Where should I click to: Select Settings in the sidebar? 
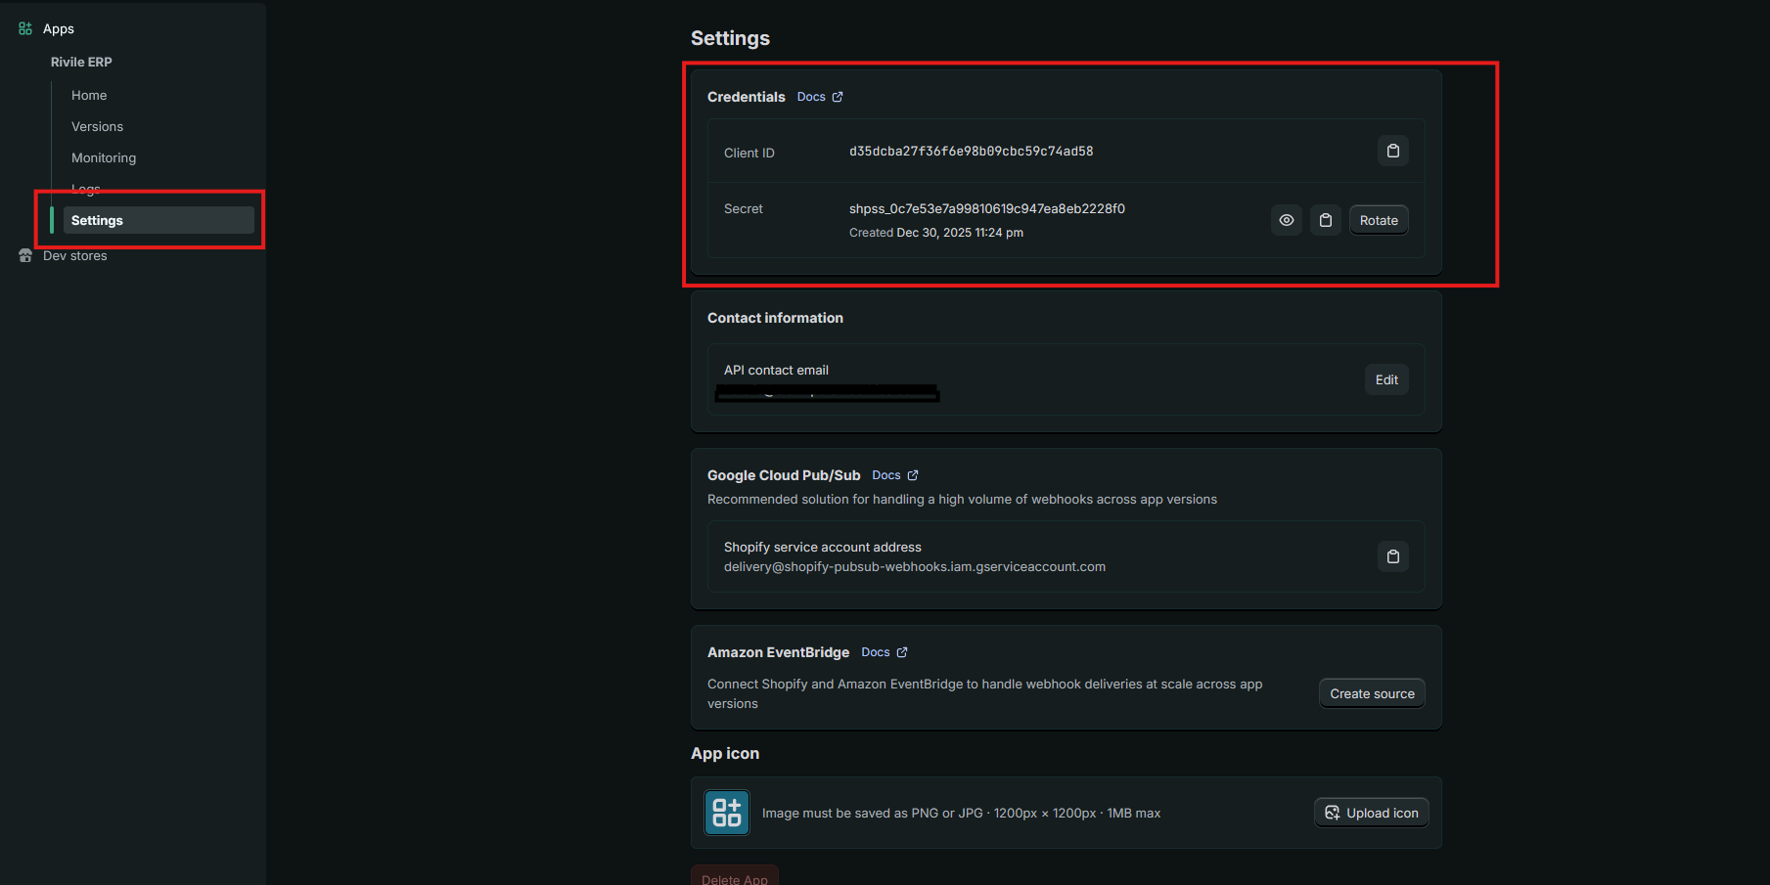pyautogui.click(x=159, y=220)
